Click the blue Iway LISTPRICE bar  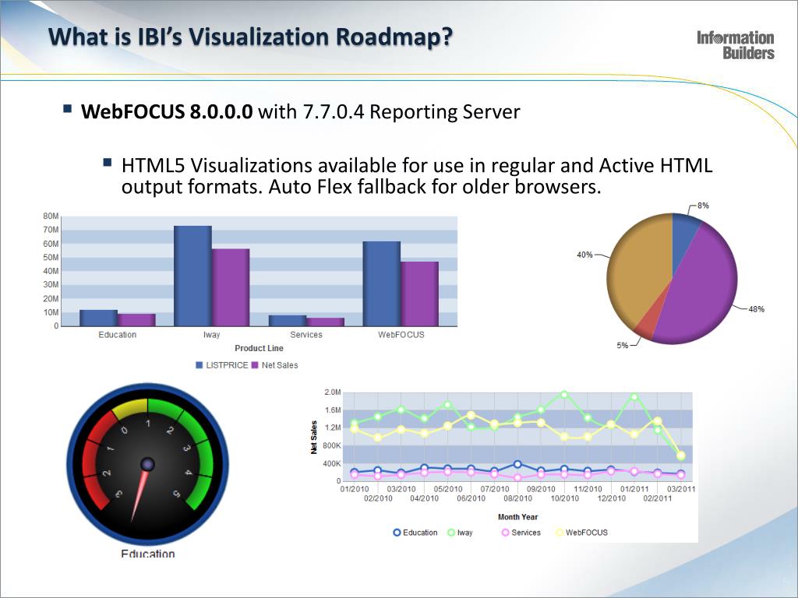click(193, 276)
